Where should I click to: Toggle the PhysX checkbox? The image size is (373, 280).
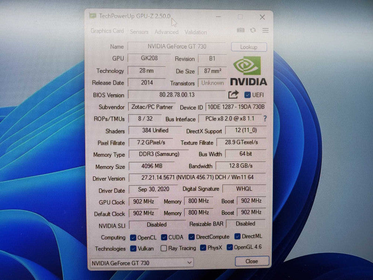(203, 248)
